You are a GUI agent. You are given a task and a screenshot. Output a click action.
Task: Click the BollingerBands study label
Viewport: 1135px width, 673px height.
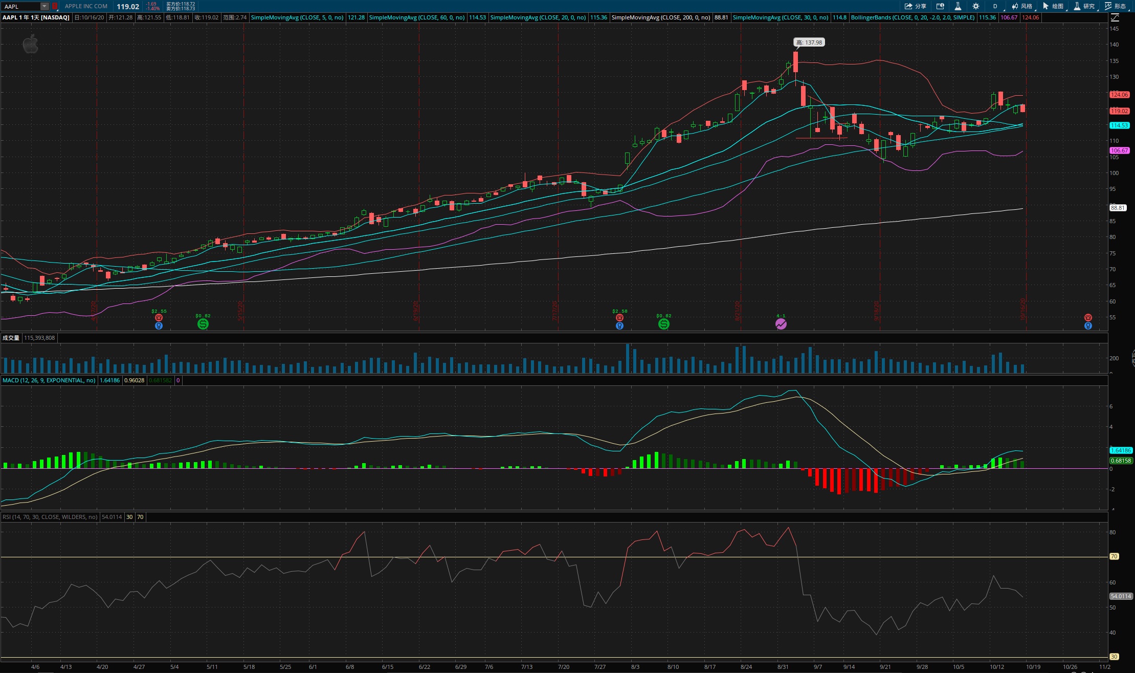point(913,17)
